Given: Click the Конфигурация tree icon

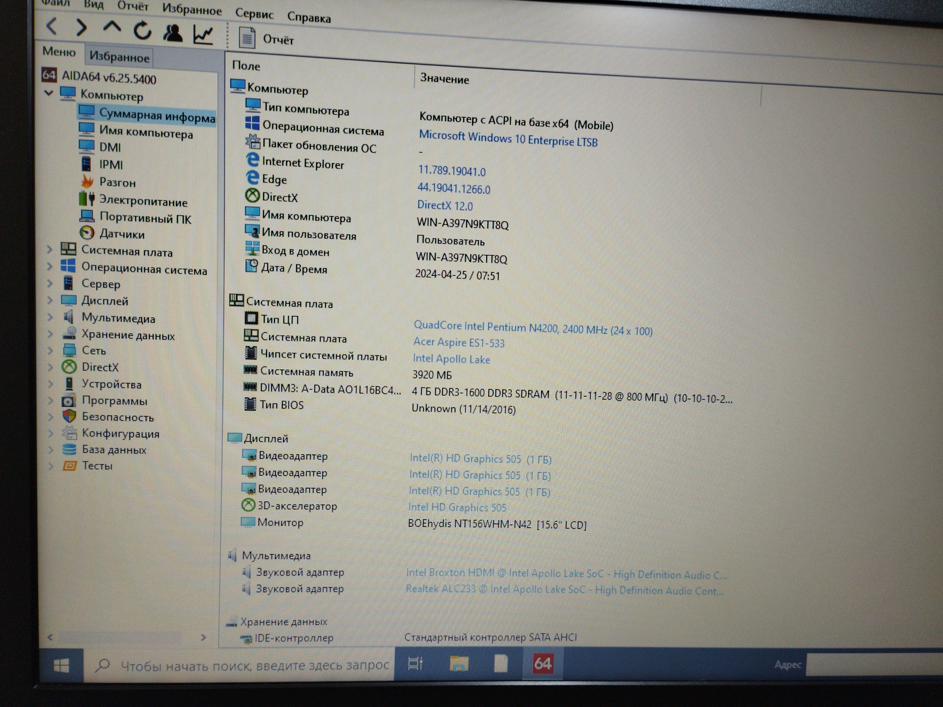Looking at the screenshot, I should (x=70, y=433).
